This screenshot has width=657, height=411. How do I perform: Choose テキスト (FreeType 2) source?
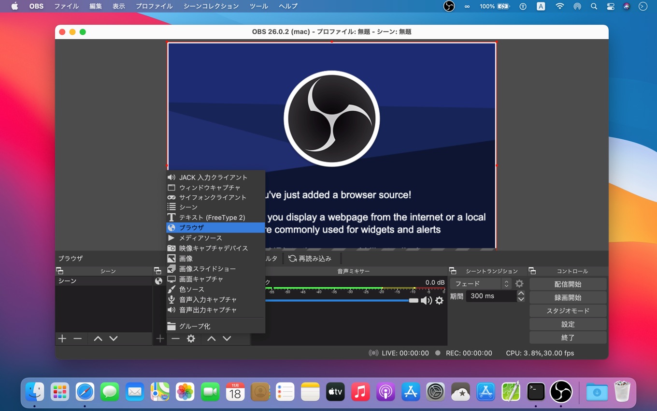(215, 218)
